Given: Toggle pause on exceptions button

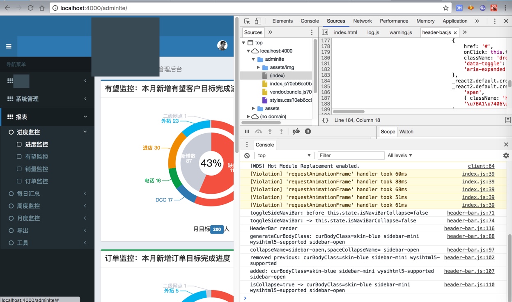Looking at the screenshot, I should (x=308, y=131).
